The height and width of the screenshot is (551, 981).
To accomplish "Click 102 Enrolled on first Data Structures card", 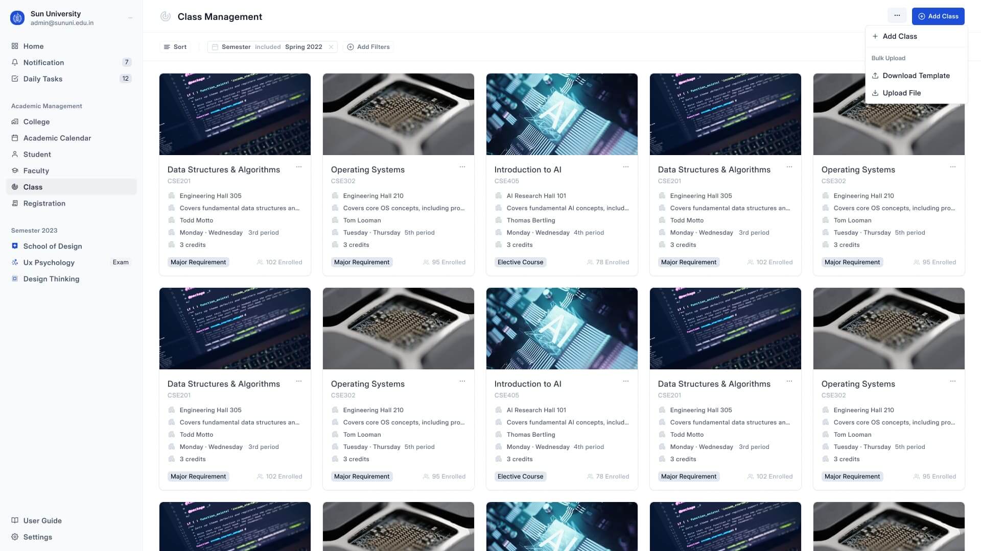I will (279, 262).
